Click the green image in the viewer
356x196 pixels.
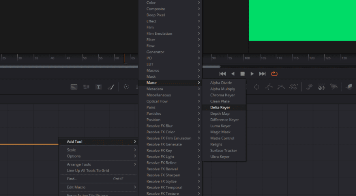(302, 21)
